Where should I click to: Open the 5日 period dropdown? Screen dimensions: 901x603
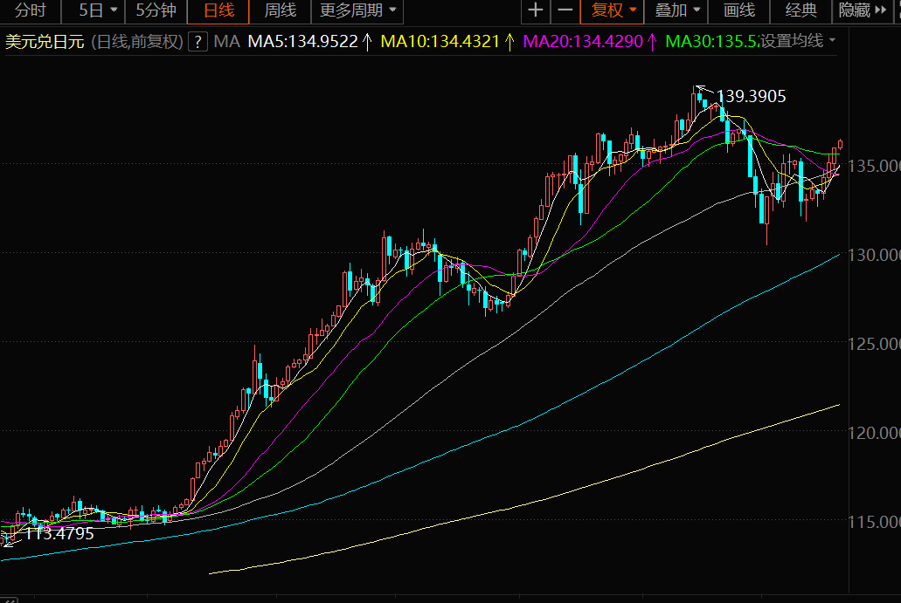97,10
